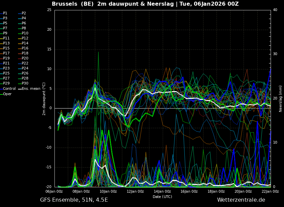Viewport: 284px width, 207px height.
Task: Choose the P15 legend entry
Action: point(6,48)
